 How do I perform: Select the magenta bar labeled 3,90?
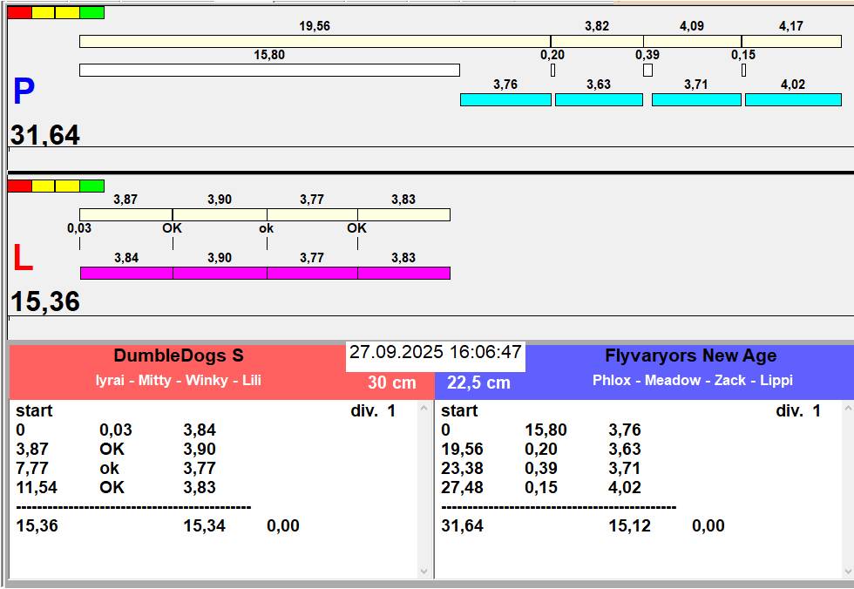click(220, 273)
